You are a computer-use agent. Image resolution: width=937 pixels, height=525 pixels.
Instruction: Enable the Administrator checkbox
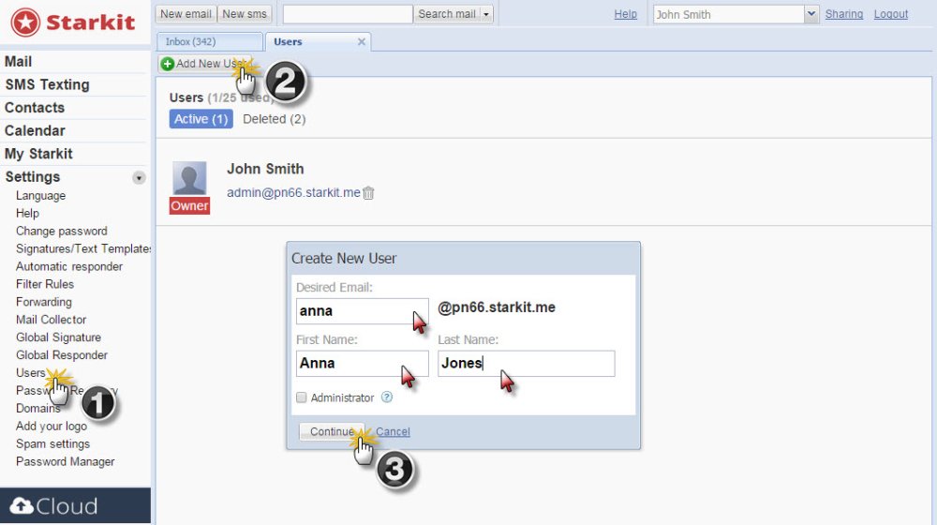(x=301, y=397)
